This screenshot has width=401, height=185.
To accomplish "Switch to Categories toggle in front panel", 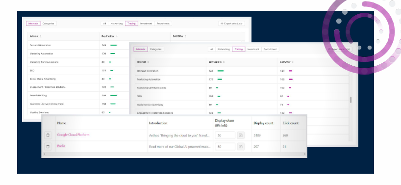I will pos(155,49).
